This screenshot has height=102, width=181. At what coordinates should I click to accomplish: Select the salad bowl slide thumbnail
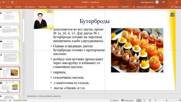tap(10, 86)
